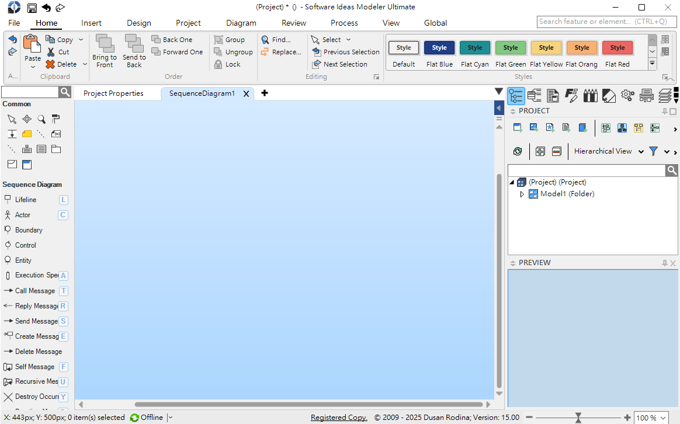Image resolution: width=680 pixels, height=424 pixels.
Task: Click the project filter funnel icon
Action: tap(653, 151)
